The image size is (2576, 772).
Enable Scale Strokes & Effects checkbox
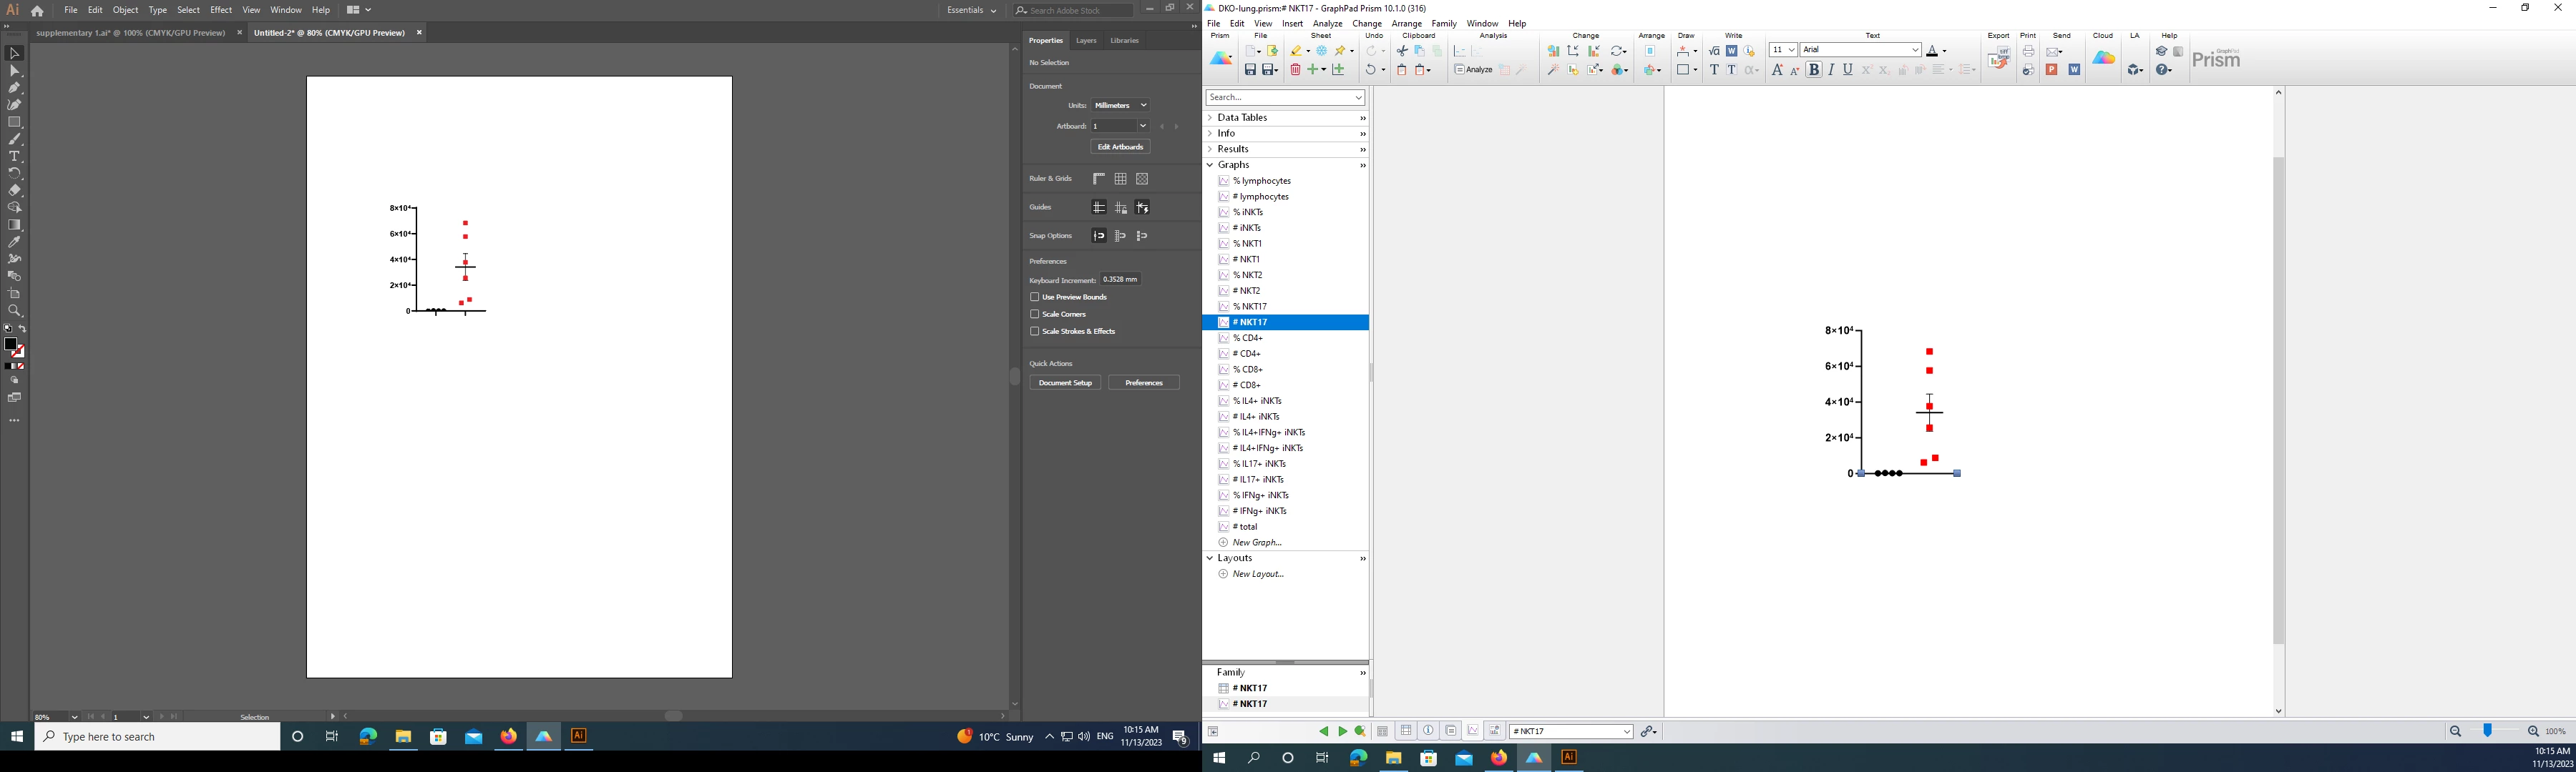(x=1035, y=332)
